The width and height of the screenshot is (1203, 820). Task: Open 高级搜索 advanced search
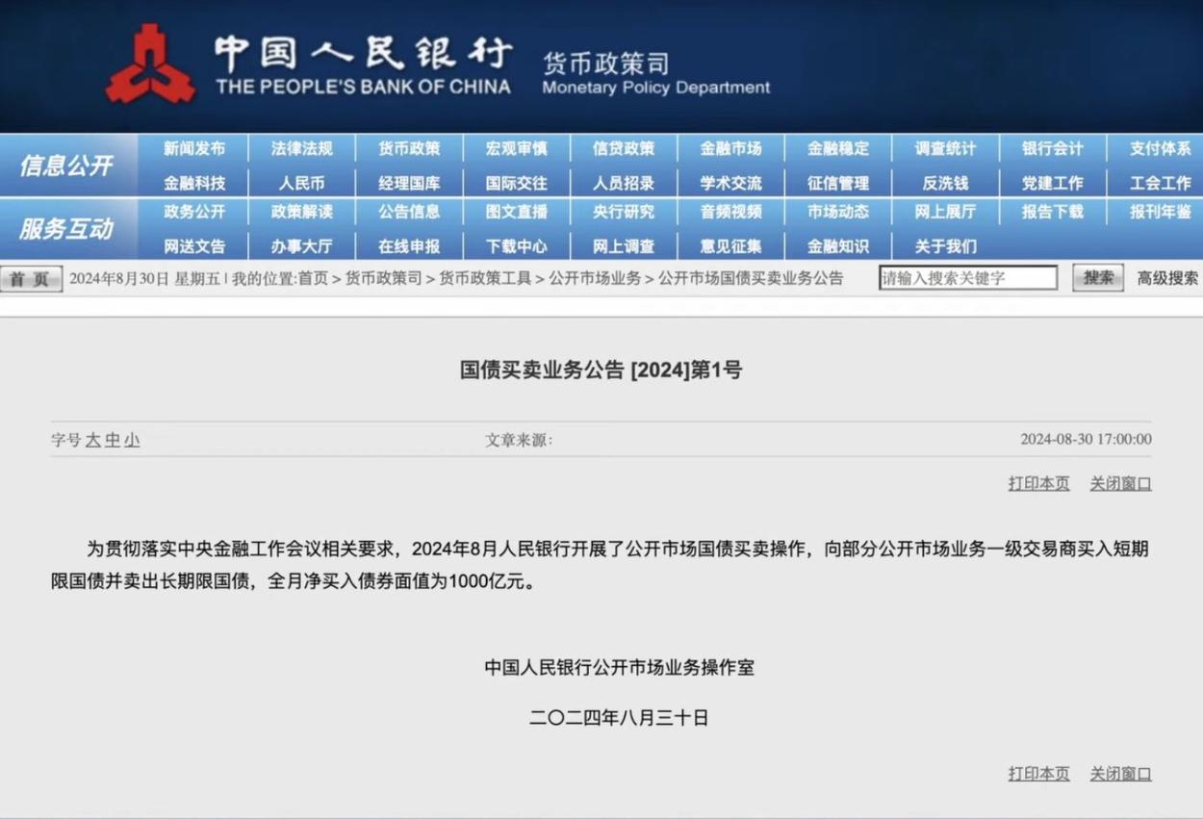[1167, 278]
